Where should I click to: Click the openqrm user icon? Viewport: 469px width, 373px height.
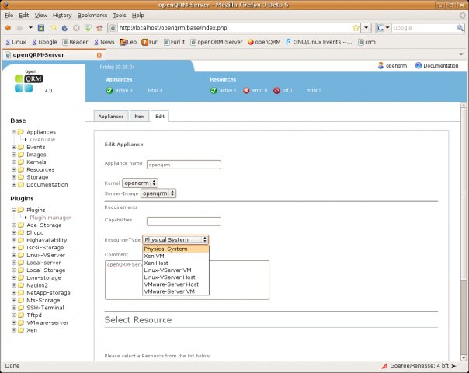click(x=380, y=65)
